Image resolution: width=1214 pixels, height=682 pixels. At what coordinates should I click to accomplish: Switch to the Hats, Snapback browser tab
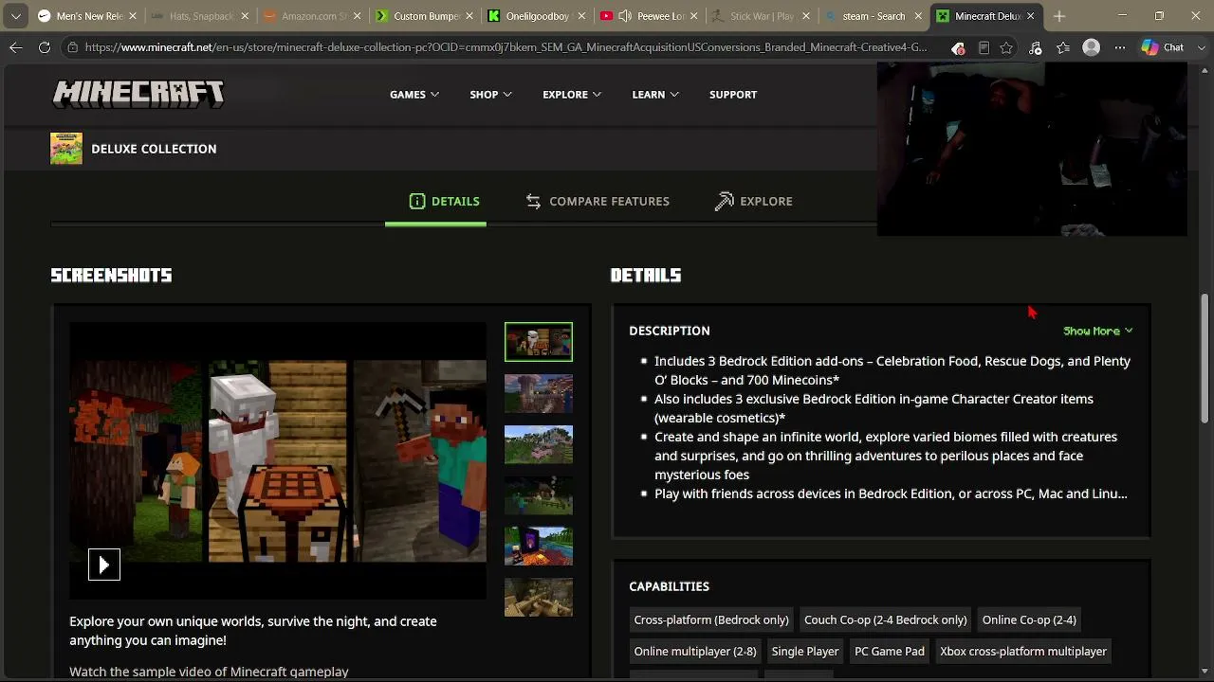pyautogui.click(x=201, y=16)
